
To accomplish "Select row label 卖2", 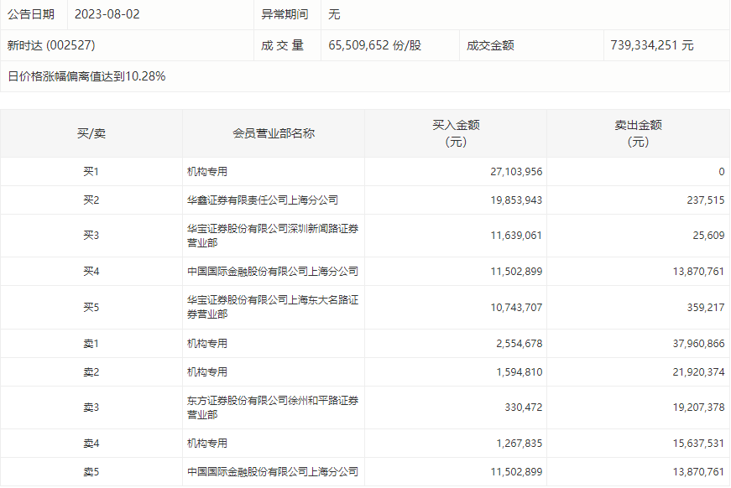I will (x=91, y=371).
